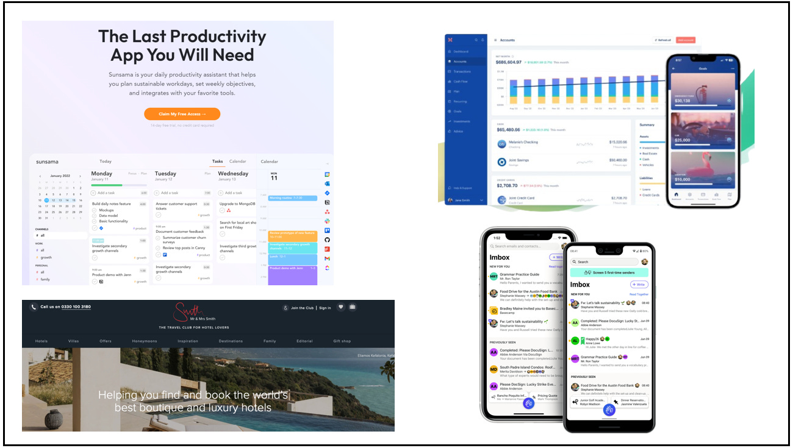
Task: Check off the Data model subtask
Action: (94, 216)
